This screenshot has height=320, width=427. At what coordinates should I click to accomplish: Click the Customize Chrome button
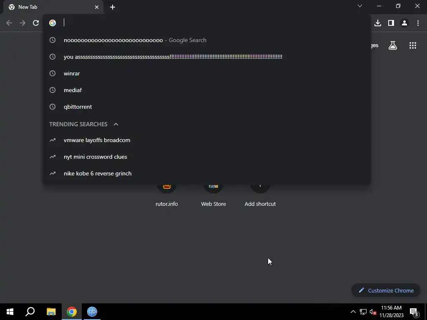pos(386,290)
